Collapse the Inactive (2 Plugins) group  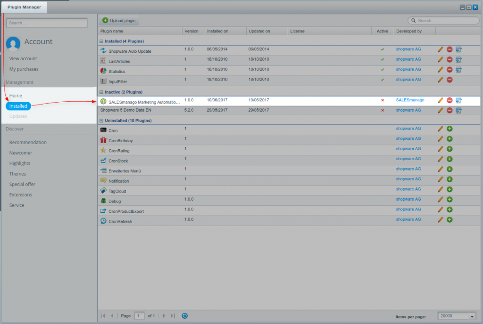click(x=101, y=92)
